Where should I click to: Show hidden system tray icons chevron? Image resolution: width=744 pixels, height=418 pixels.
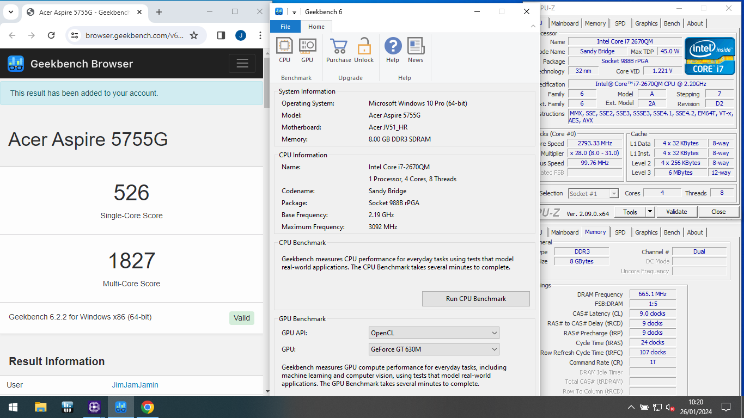point(631,407)
